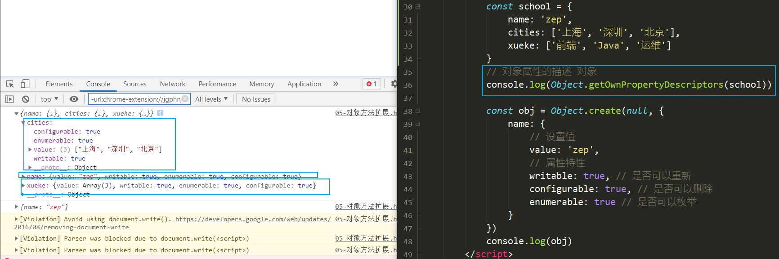Open the Sources tab

135,84
